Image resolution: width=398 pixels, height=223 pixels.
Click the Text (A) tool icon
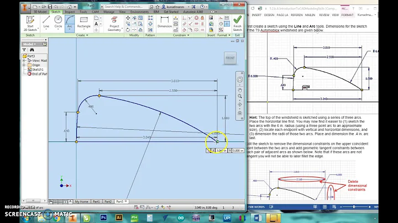pos(96,24)
